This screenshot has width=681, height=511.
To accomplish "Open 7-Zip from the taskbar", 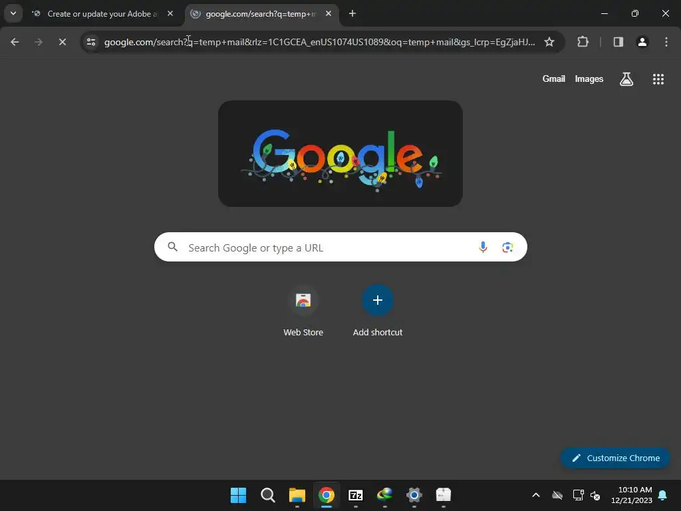I will point(356,495).
